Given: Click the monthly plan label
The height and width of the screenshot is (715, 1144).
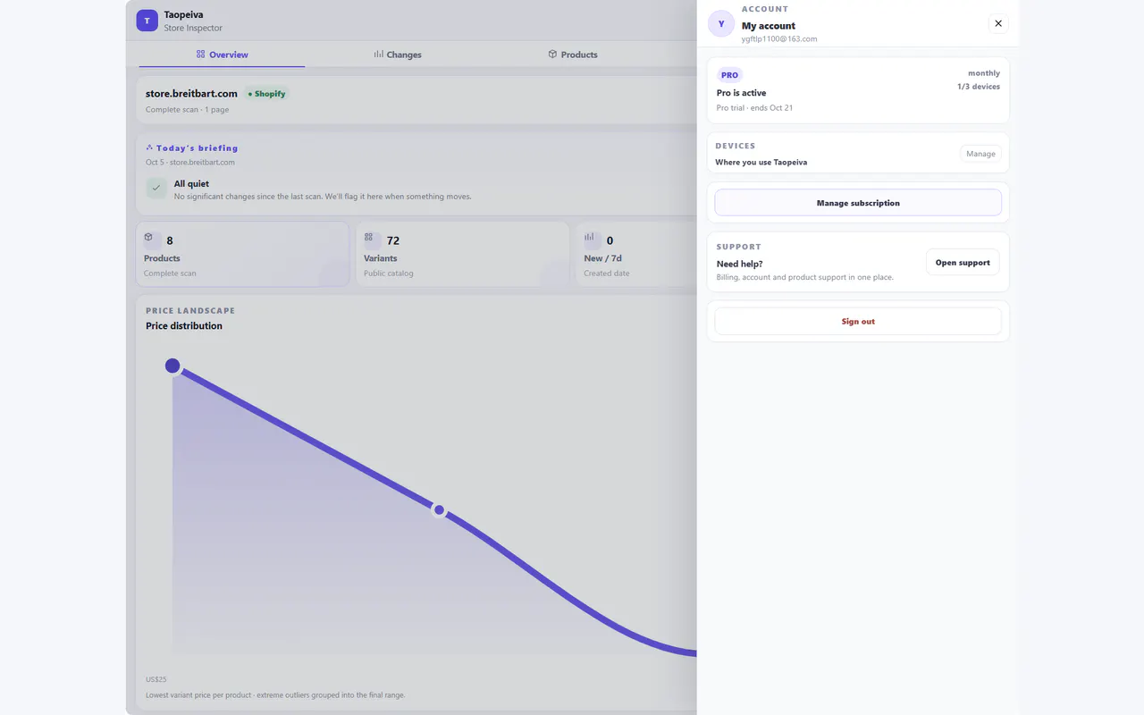Looking at the screenshot, I should (x=984, y=73).
